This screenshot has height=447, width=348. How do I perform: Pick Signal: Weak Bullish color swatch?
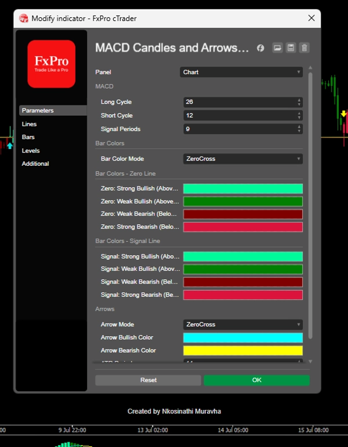[x=243, y=270]
